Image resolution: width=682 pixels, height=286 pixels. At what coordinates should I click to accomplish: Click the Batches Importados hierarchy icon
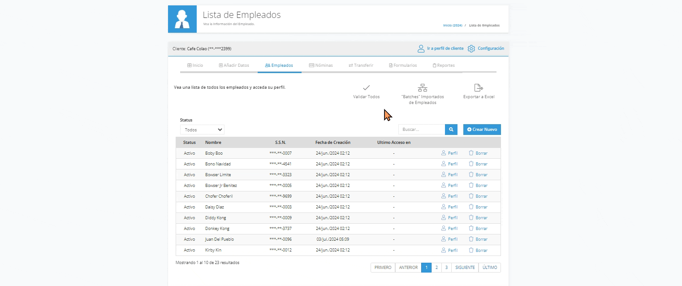tap(423, 88)
